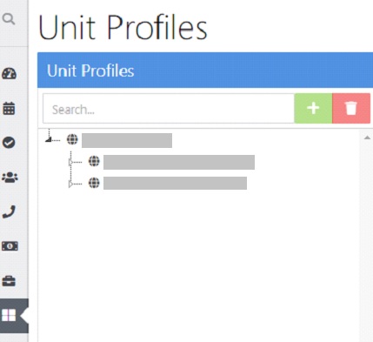Open the briefcase icon in sidebar

pos(9,281)
